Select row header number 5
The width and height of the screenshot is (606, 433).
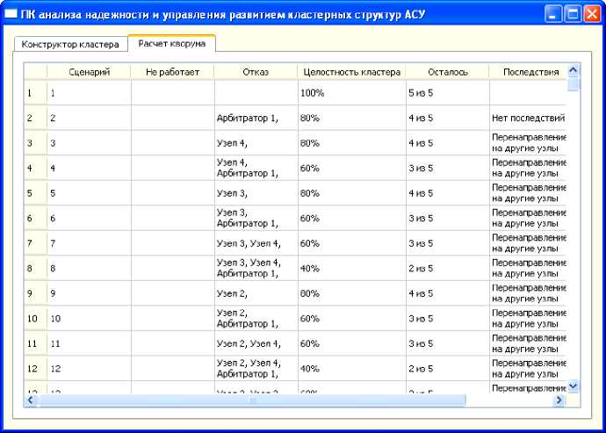tap(35, 193)
